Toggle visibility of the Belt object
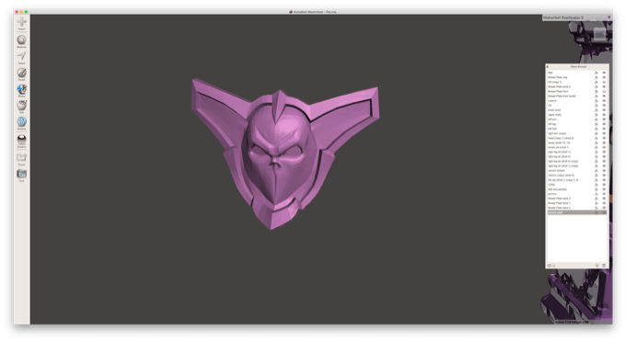The height and width of the screenshot is (342, 626). click(604, 73)
